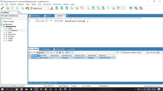Open the Read Only mode dropdown
163x91 pixels.
(x=48, y=53)
